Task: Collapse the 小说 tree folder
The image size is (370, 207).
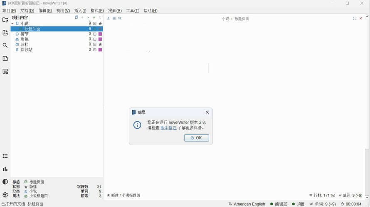Action: coord(12,24)
